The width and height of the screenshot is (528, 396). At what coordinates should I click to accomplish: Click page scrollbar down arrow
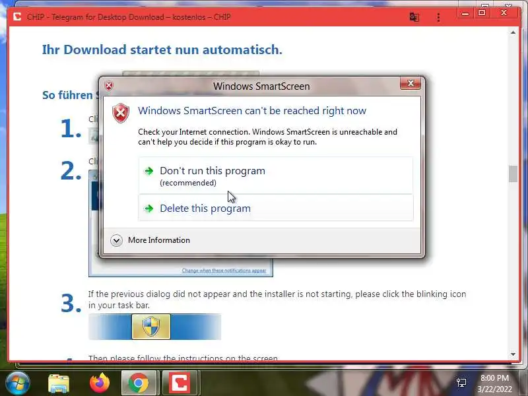[513, 354]
